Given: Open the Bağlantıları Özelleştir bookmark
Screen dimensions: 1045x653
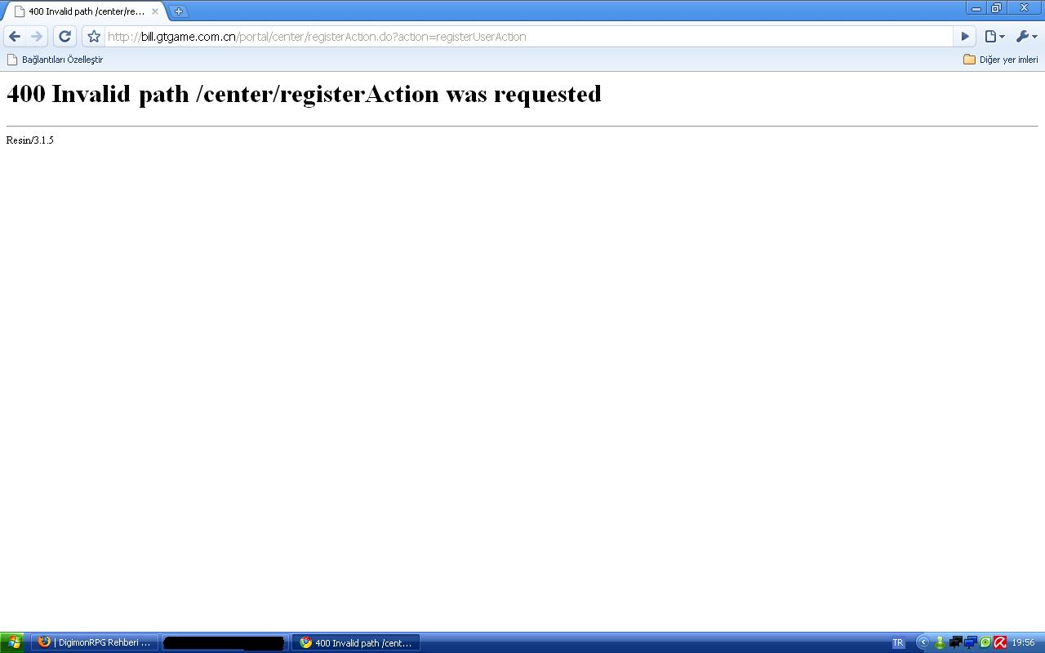Looking at the screenshot, I should pos(55,60).
